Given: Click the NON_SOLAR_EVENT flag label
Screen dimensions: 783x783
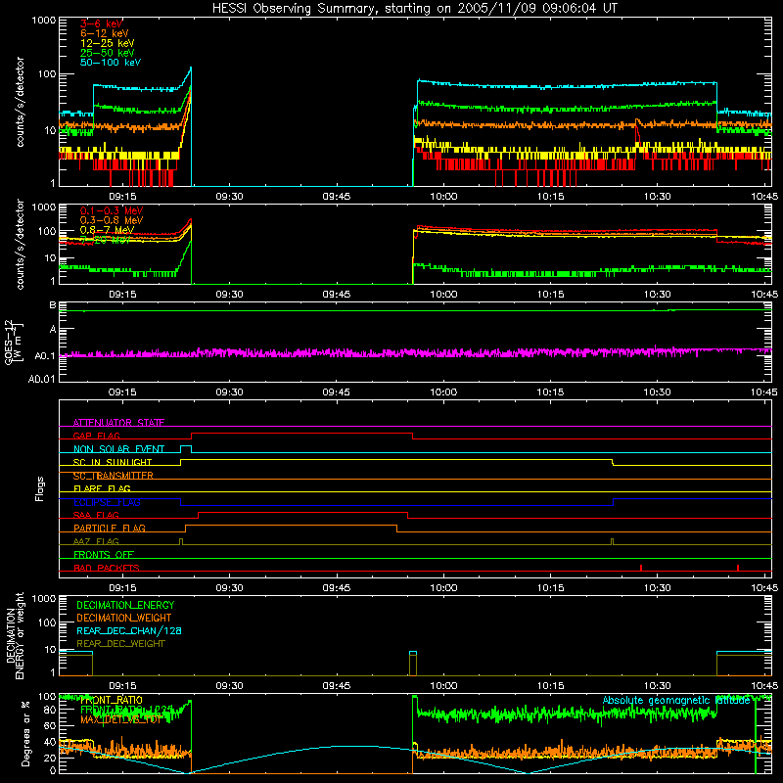Looking at the screenshot, I should tap(118, 449).
